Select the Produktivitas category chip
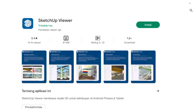This screenshot has height=109, width=194. coord(34,107)
